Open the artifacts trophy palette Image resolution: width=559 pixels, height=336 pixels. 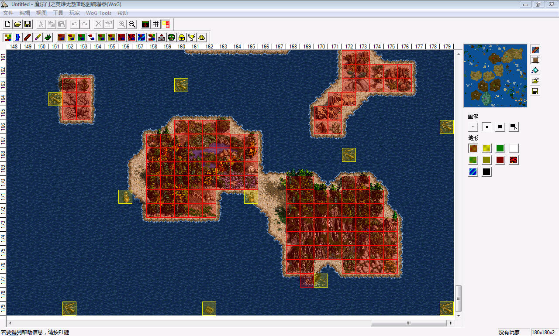(x=192, y=37)
